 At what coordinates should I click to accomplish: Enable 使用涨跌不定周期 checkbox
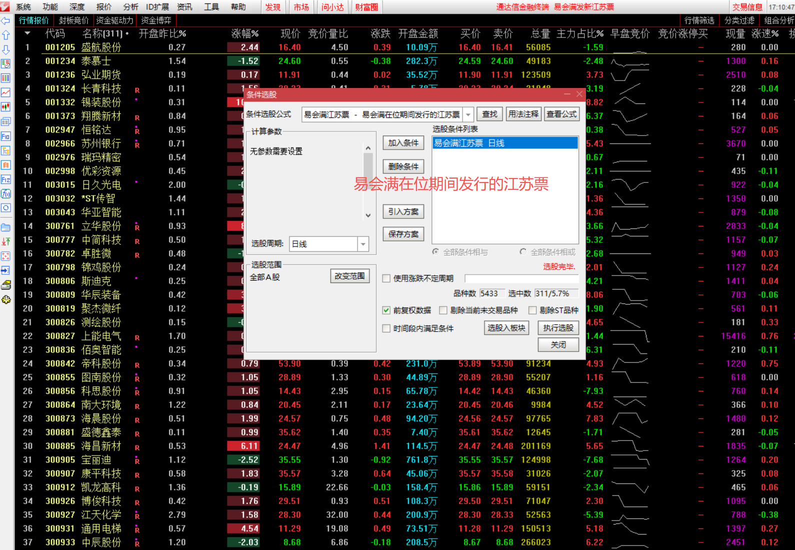(x=386, y=278)
